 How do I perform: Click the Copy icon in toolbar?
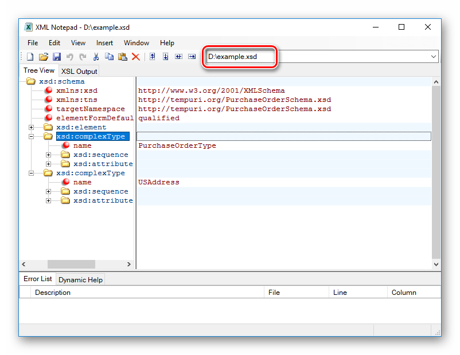(x=110, y=57)
